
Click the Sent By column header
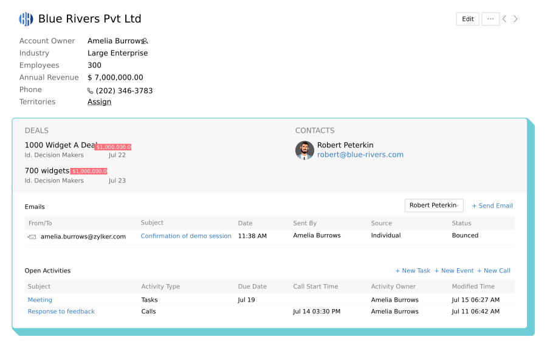pos(305,223)
